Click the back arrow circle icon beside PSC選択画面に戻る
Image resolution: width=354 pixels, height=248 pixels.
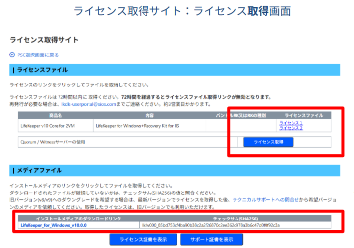12,55
